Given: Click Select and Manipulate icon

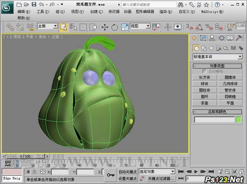Looking at the screenshot, I should click(168, 27).
